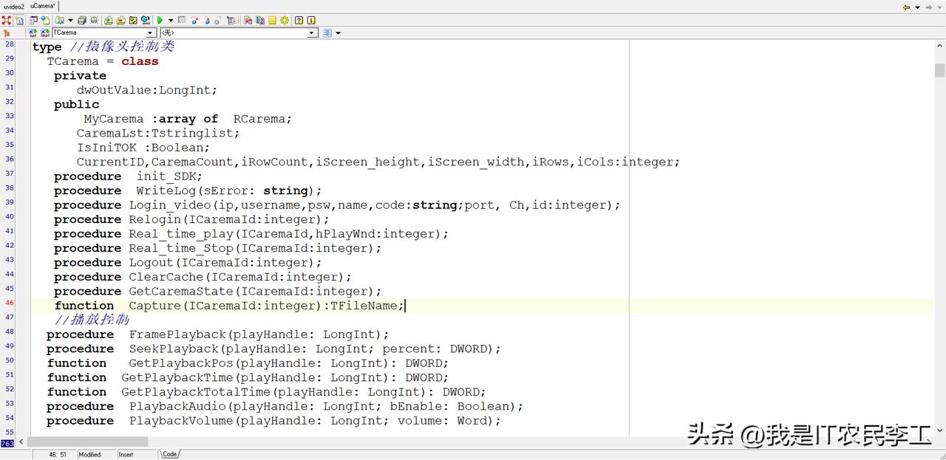Click the horizontal scrollbar left arrow
The width and height of the screenshot is (946, 460).
(21, 442)
